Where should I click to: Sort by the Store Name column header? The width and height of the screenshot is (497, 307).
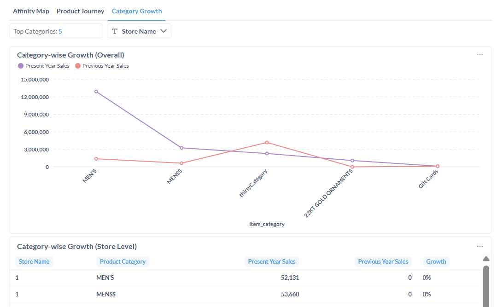point(34,261)
